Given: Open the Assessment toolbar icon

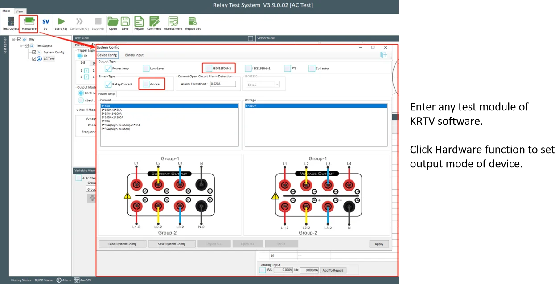Looking at the screenshot, I should (x=173, y=23).
